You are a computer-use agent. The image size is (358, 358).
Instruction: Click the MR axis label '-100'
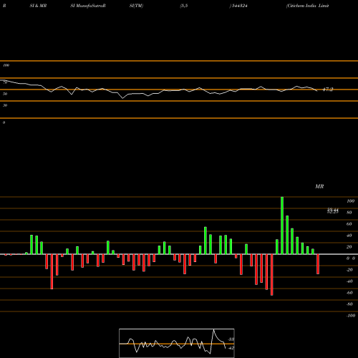click(x=351, y=316)
